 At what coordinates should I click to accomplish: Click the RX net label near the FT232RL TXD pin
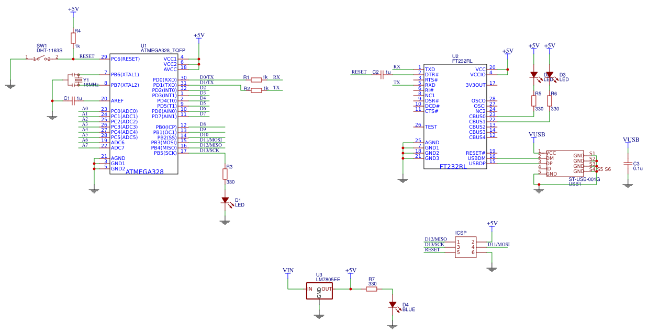pos(396,67)
